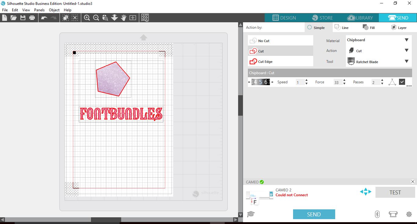Open the Object menu
This screenshot has height=224, width=417.
[54, 10]
